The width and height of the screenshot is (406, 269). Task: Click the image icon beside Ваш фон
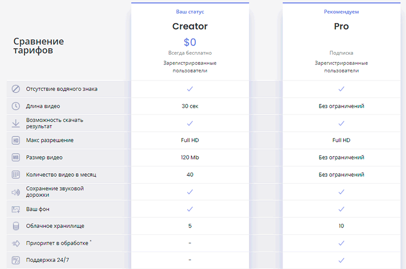coord(16,209)
